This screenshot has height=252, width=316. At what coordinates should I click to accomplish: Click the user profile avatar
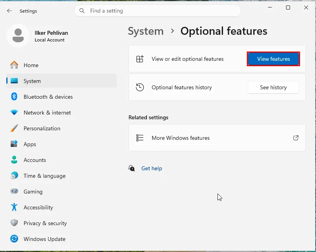click(18, 36)
